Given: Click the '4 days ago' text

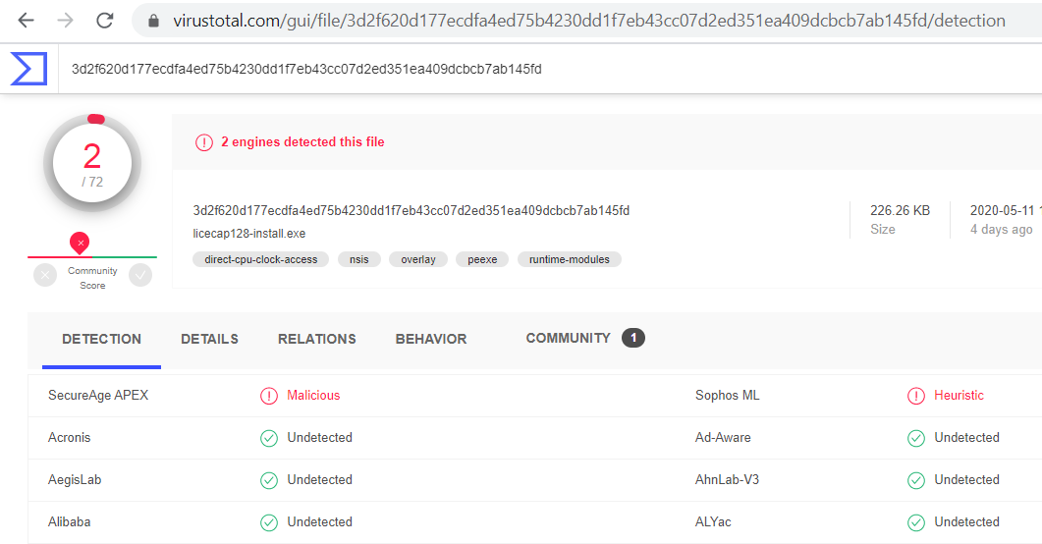Looking at the screenshot, I should (x=1001, y=229).
